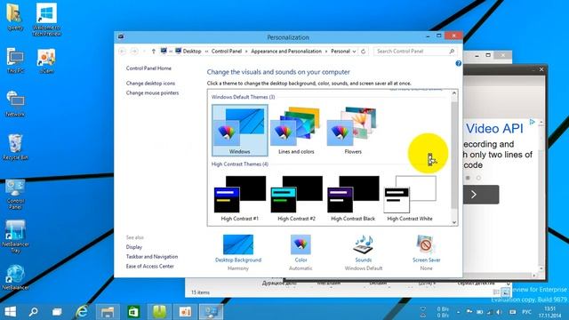Click Desktop in the breadcrumb path
The height and width of the screenshot is (320, 569).
(x=192, y=52)
